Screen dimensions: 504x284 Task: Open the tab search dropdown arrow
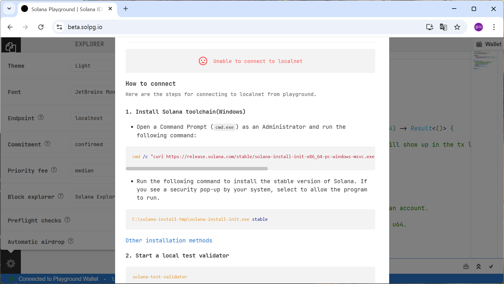point(9,9)
